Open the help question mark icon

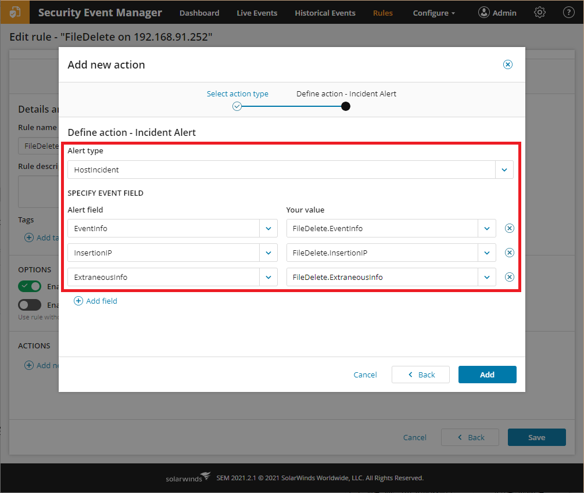coord(568,12)
